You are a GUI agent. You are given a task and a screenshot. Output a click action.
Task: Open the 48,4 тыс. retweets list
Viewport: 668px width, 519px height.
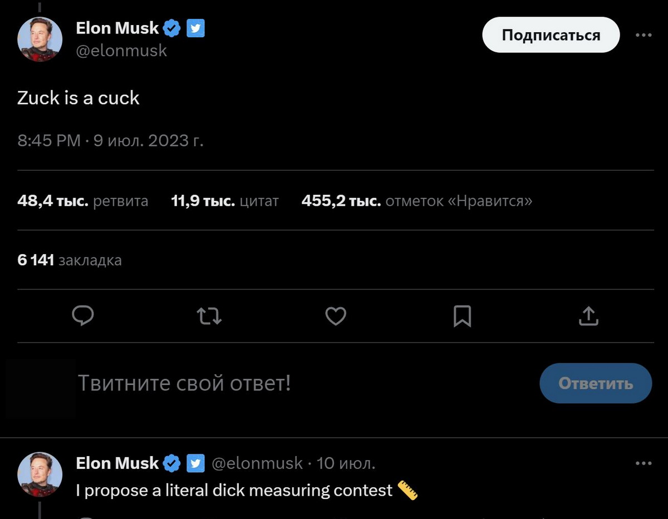pos(83,201)
